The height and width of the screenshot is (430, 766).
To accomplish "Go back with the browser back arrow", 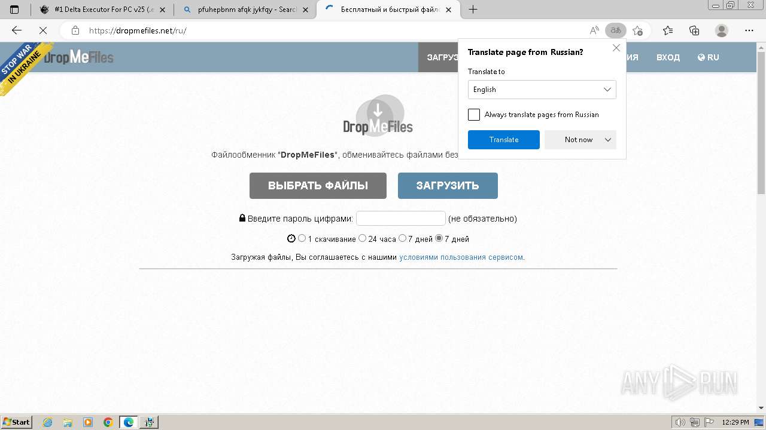I will click(17, 30).
